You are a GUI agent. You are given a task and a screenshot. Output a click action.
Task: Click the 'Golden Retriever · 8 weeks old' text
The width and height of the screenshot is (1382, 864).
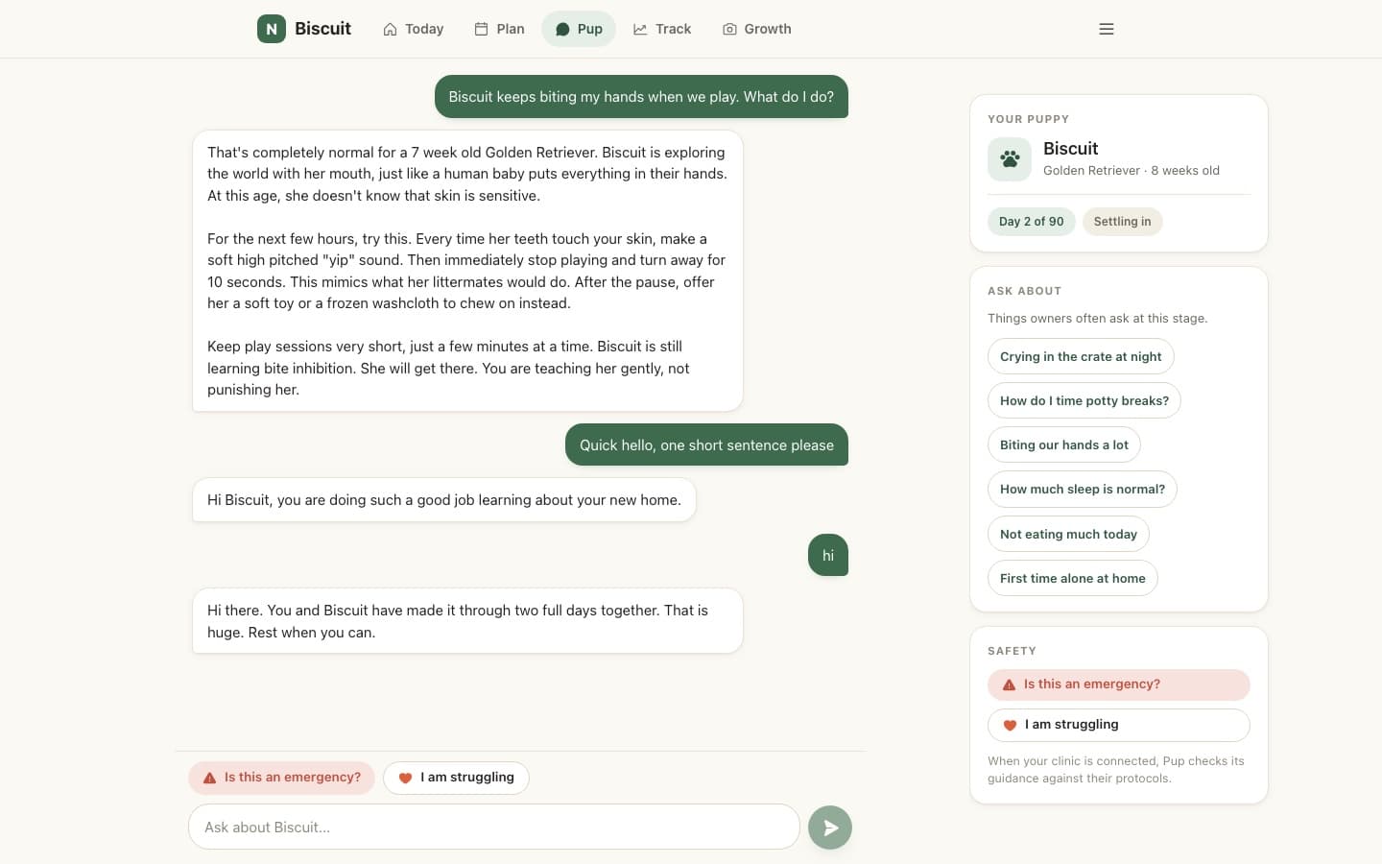[x=1132, y=171]
